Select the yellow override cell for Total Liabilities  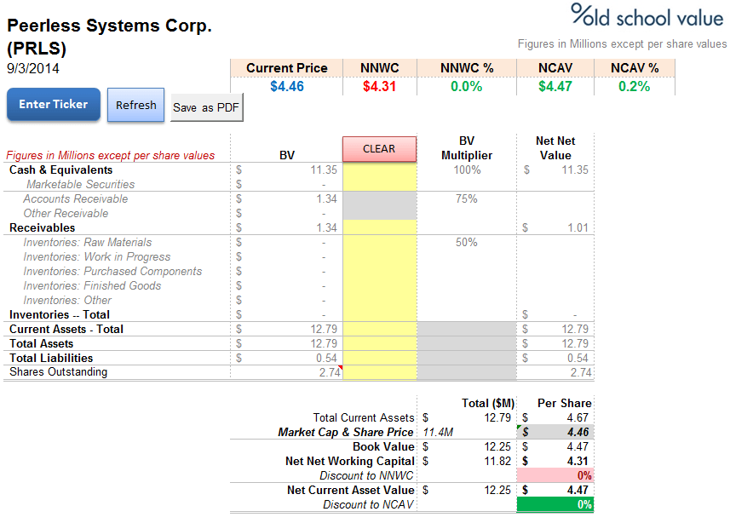point(380,358)
